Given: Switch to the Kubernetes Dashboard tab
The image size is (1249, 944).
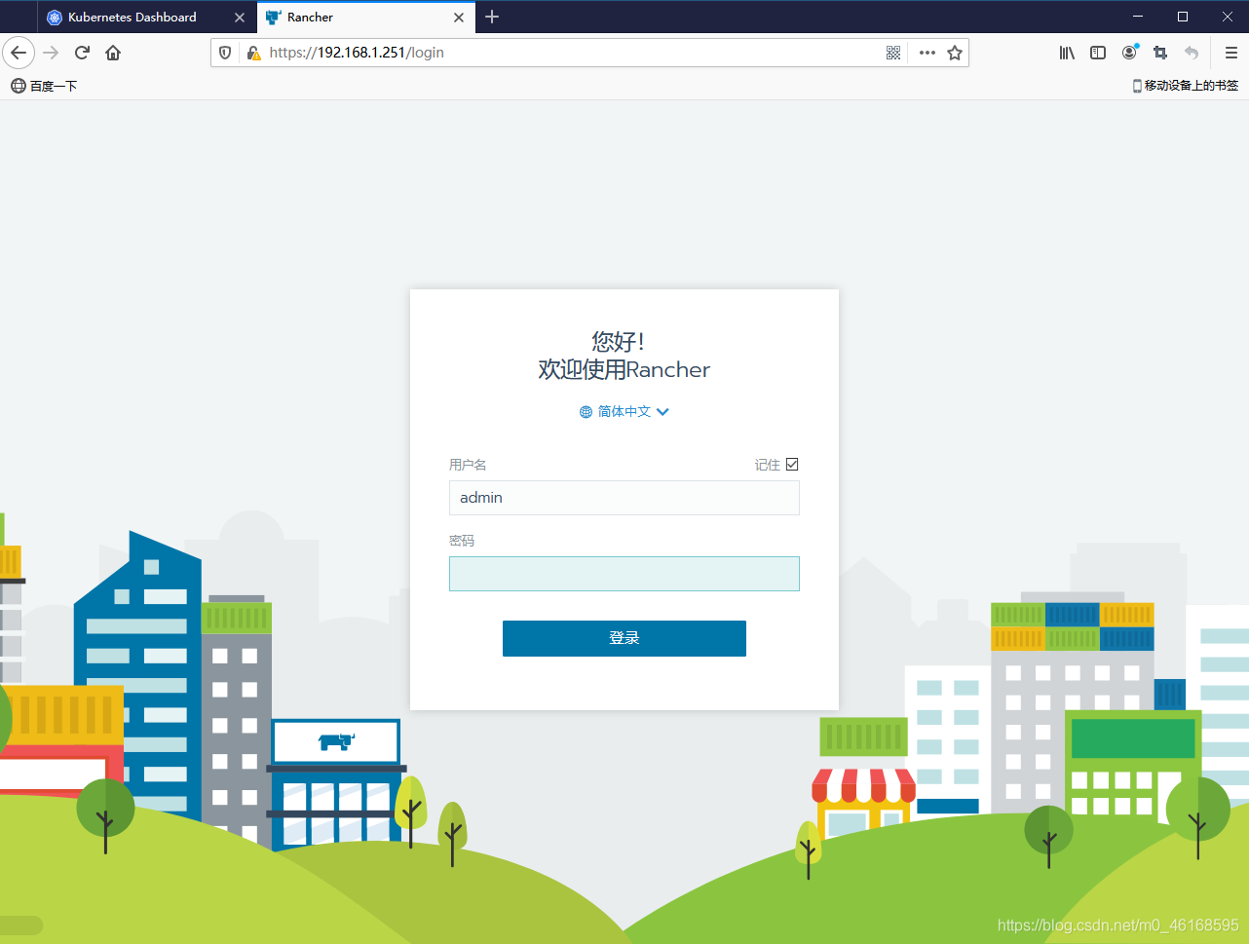Looking at the screenshot, I should [x=147, y=18].
